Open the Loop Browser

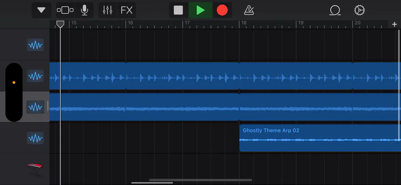pos(335,10)
